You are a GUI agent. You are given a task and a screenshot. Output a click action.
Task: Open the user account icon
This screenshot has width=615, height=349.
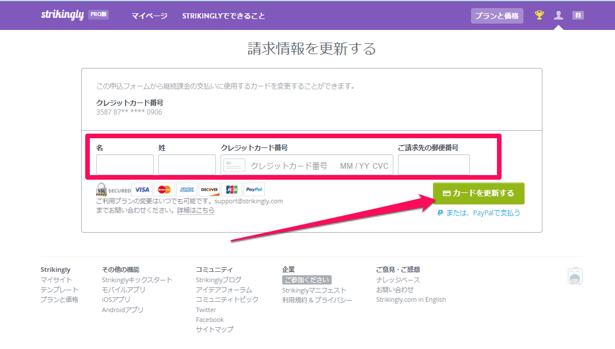click(559, 16)
